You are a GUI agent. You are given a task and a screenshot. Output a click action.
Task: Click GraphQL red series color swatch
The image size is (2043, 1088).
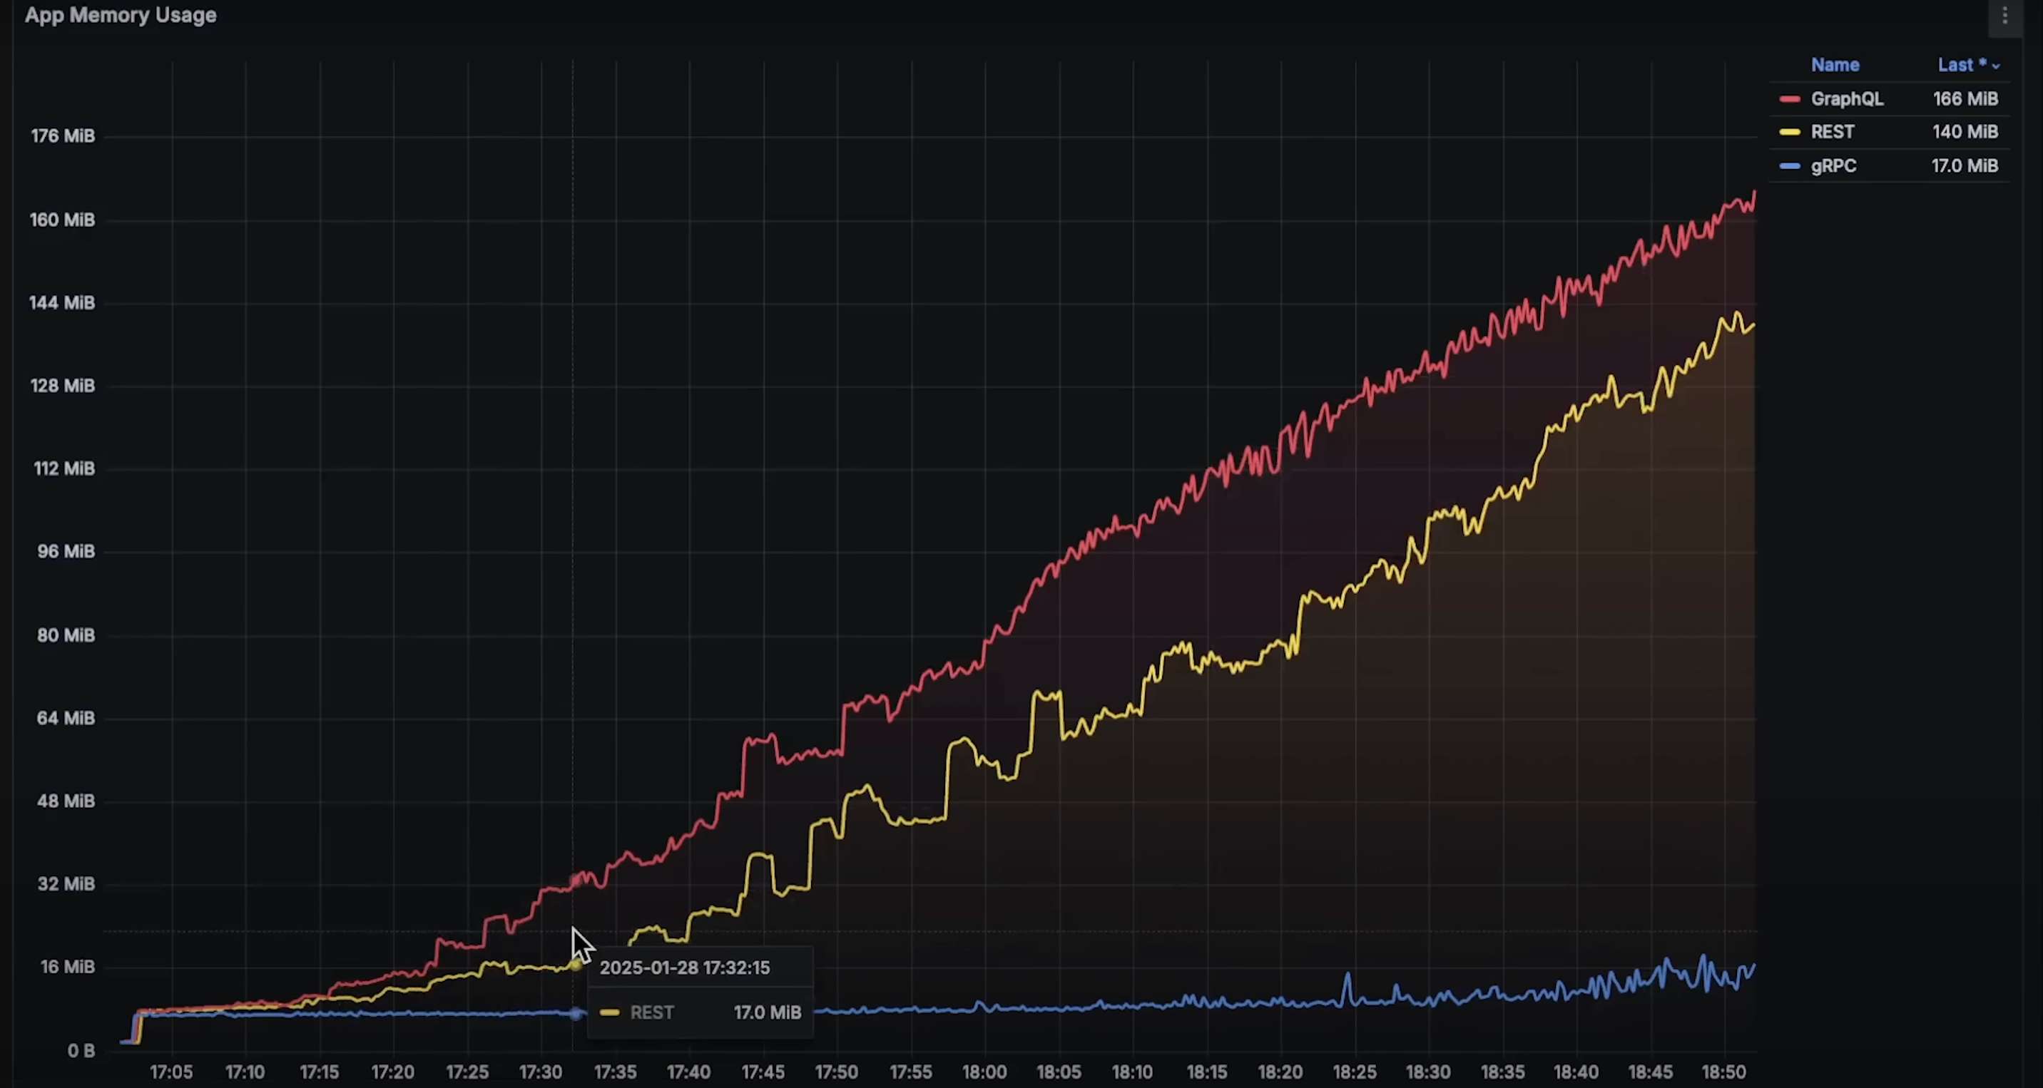pos(1789,99)
